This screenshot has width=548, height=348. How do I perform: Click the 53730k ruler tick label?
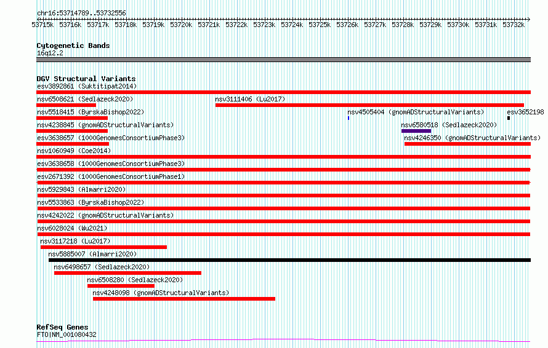(458, 25)
